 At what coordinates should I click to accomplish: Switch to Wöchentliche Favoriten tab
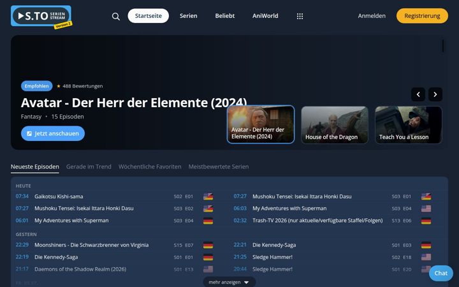click(150, 166)
